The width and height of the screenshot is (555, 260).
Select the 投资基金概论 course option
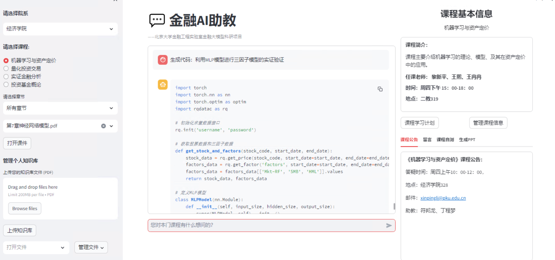pyautogui.click(x=6, y=85)
